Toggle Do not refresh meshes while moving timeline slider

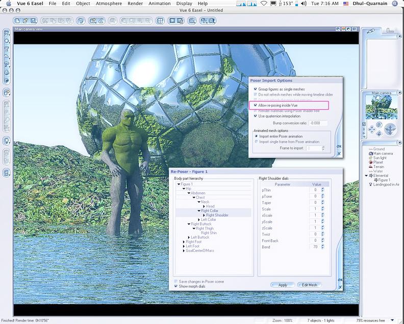pos(256,95)
